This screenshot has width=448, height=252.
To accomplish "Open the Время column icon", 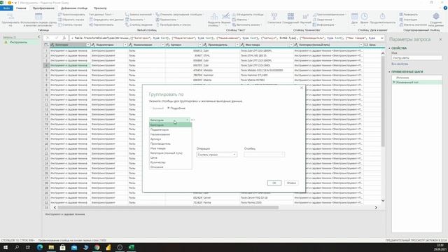I will tap(364, 18).
